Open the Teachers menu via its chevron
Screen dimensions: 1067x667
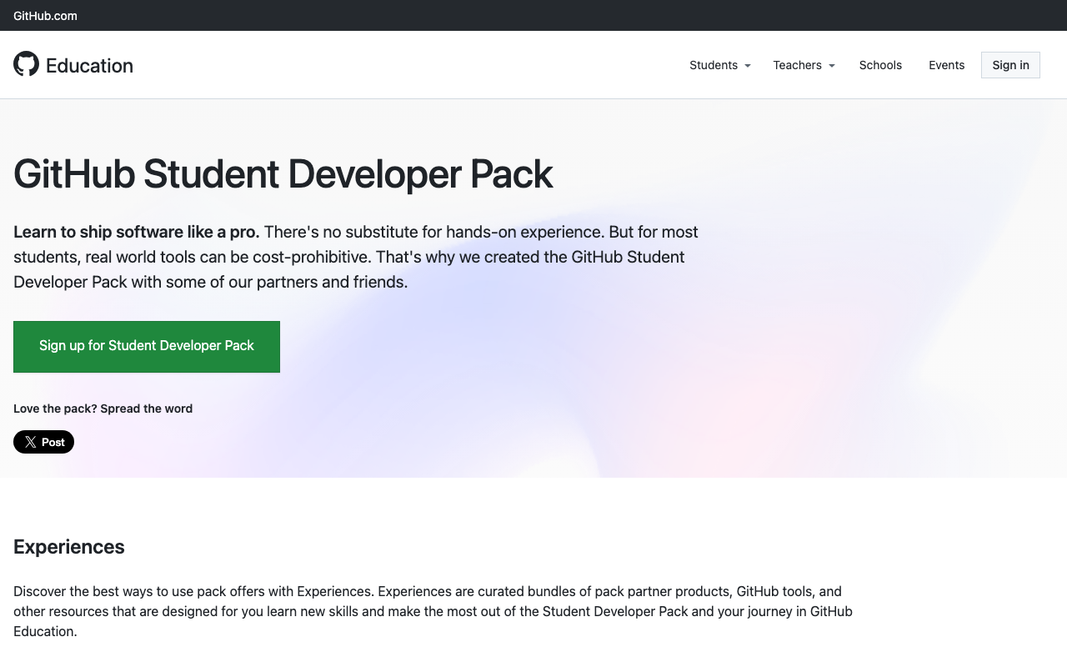click(832, 66)
